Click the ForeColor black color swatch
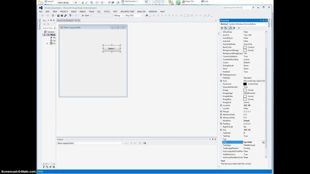Image resolution: width=310 pixels, height=174 pixels. [x=245, y=84]
